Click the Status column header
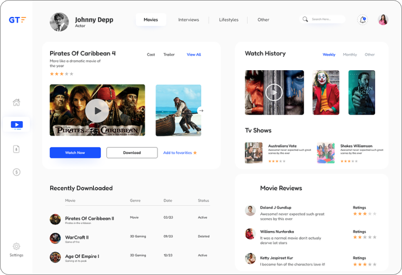The height and width of the screenshot is (275, 402). point(203,200)
